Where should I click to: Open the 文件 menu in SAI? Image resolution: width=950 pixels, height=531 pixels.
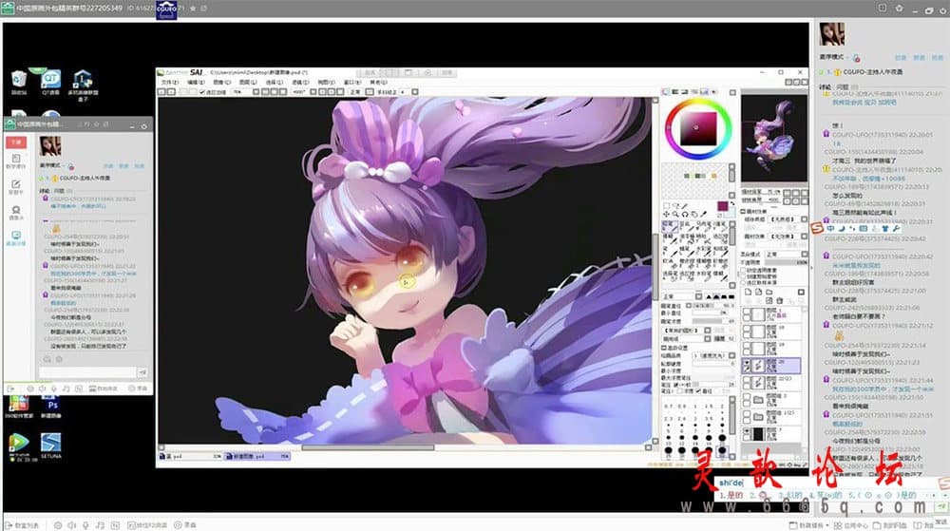(170, 83)
